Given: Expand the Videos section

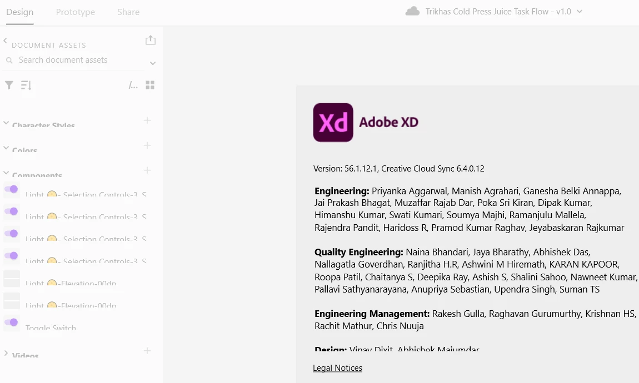Looking at the screenshot, I should pos(6,353).
